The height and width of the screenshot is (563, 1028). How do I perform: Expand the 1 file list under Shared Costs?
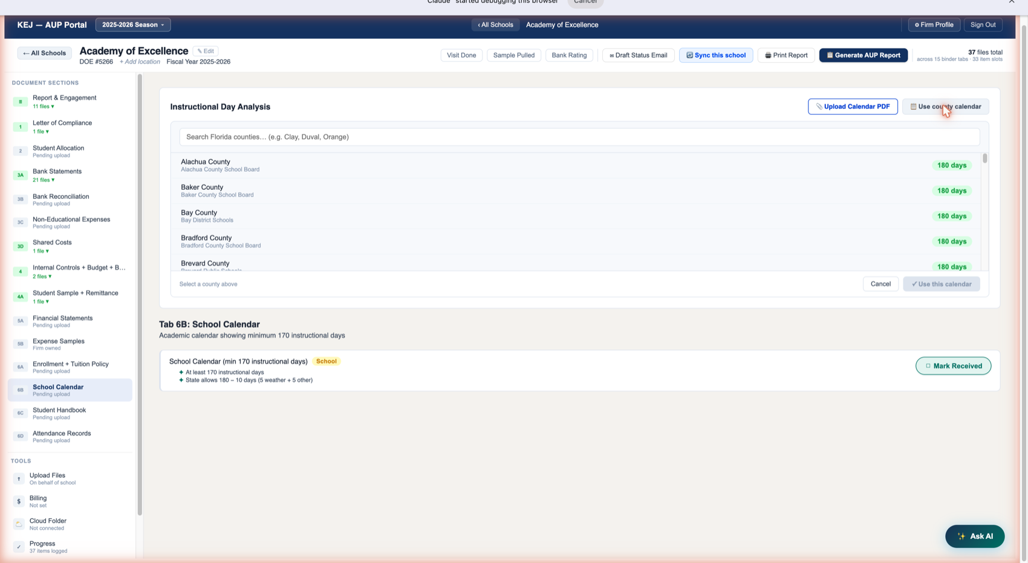41,251
